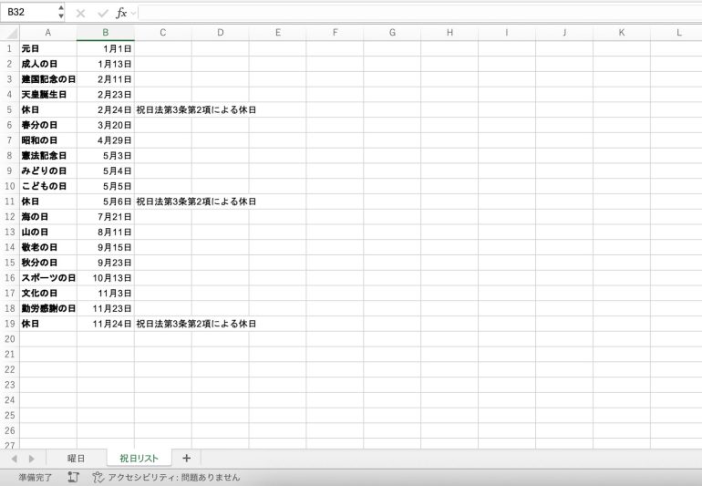The image size is (702, 486).
Task: Select column K header
Action: (622, 33)
